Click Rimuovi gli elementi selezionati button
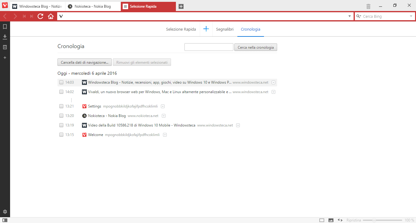The image size is (416, 223). click(142, 62)
